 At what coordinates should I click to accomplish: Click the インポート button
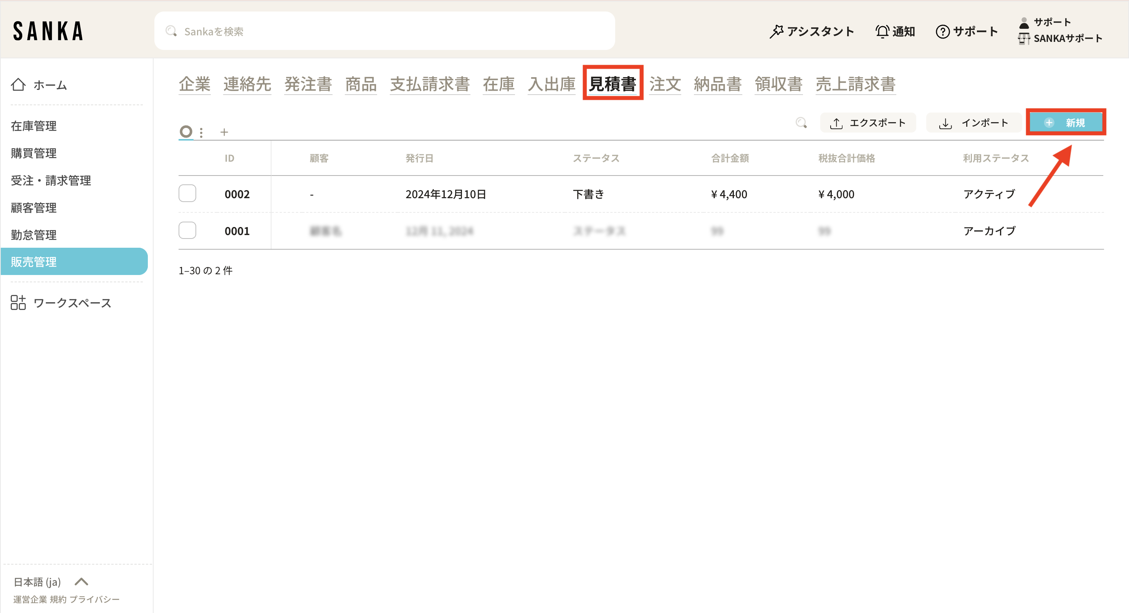(973, 123)
